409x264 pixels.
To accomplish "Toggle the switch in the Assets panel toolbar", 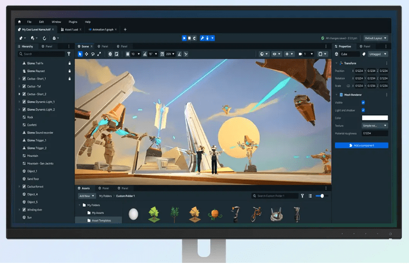I will click(322, 195).
